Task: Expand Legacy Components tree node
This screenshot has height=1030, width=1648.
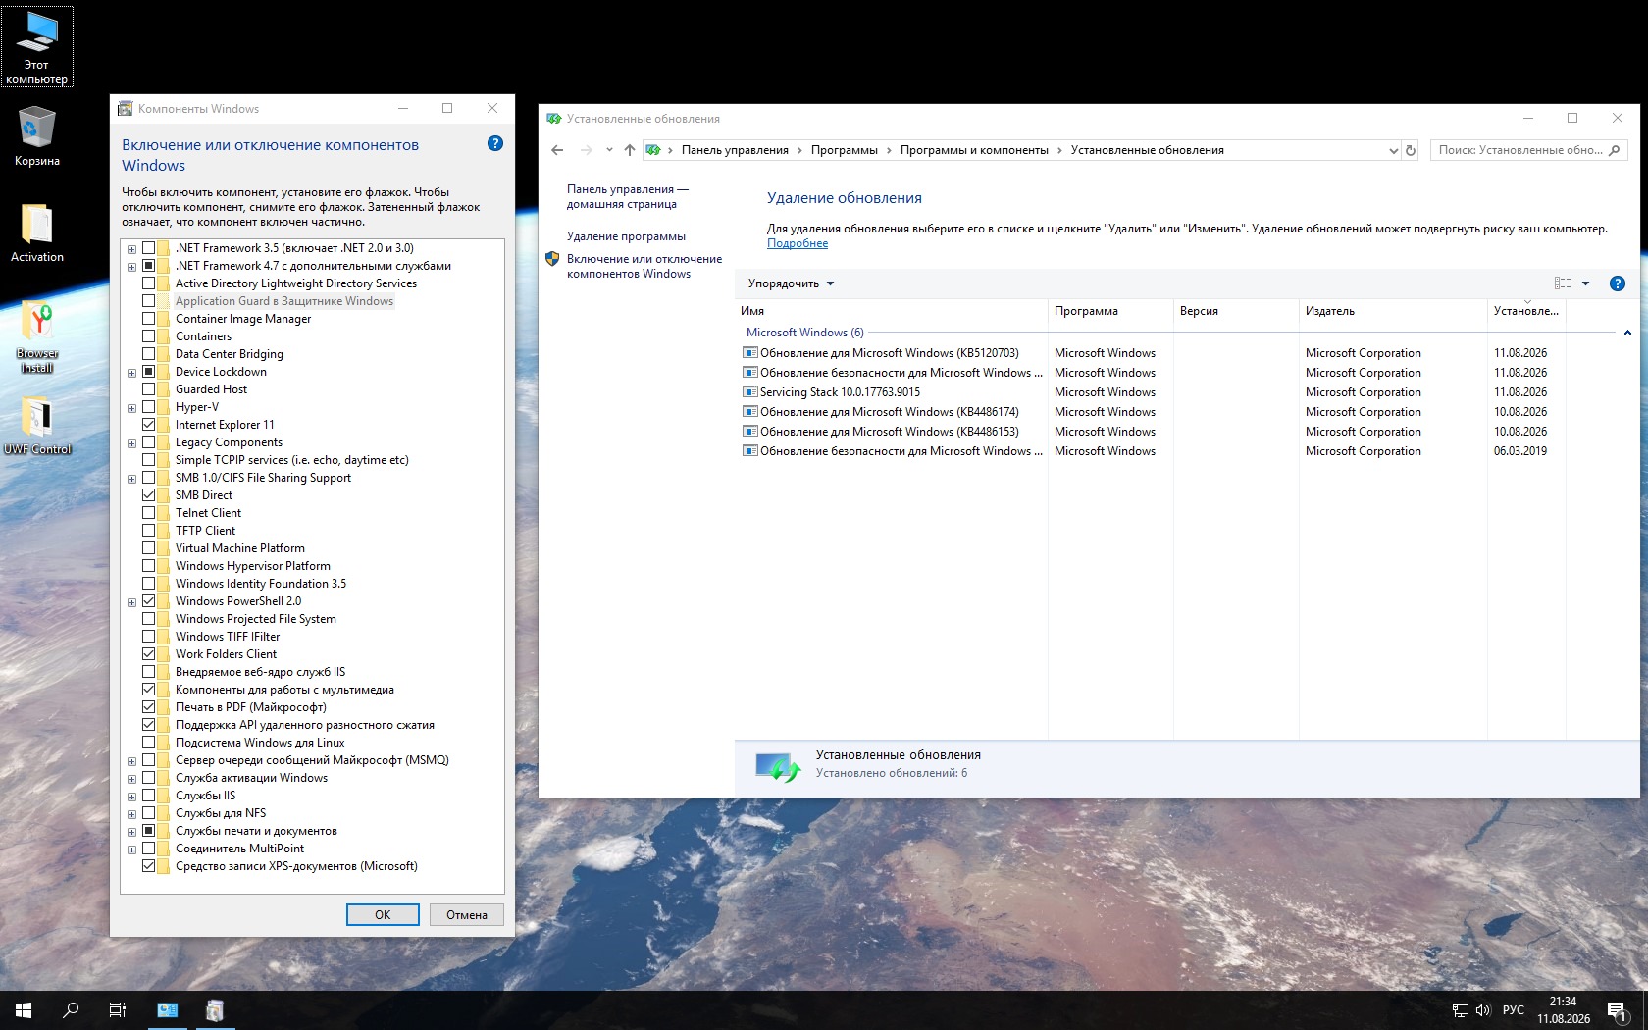Action: [131, 443]
